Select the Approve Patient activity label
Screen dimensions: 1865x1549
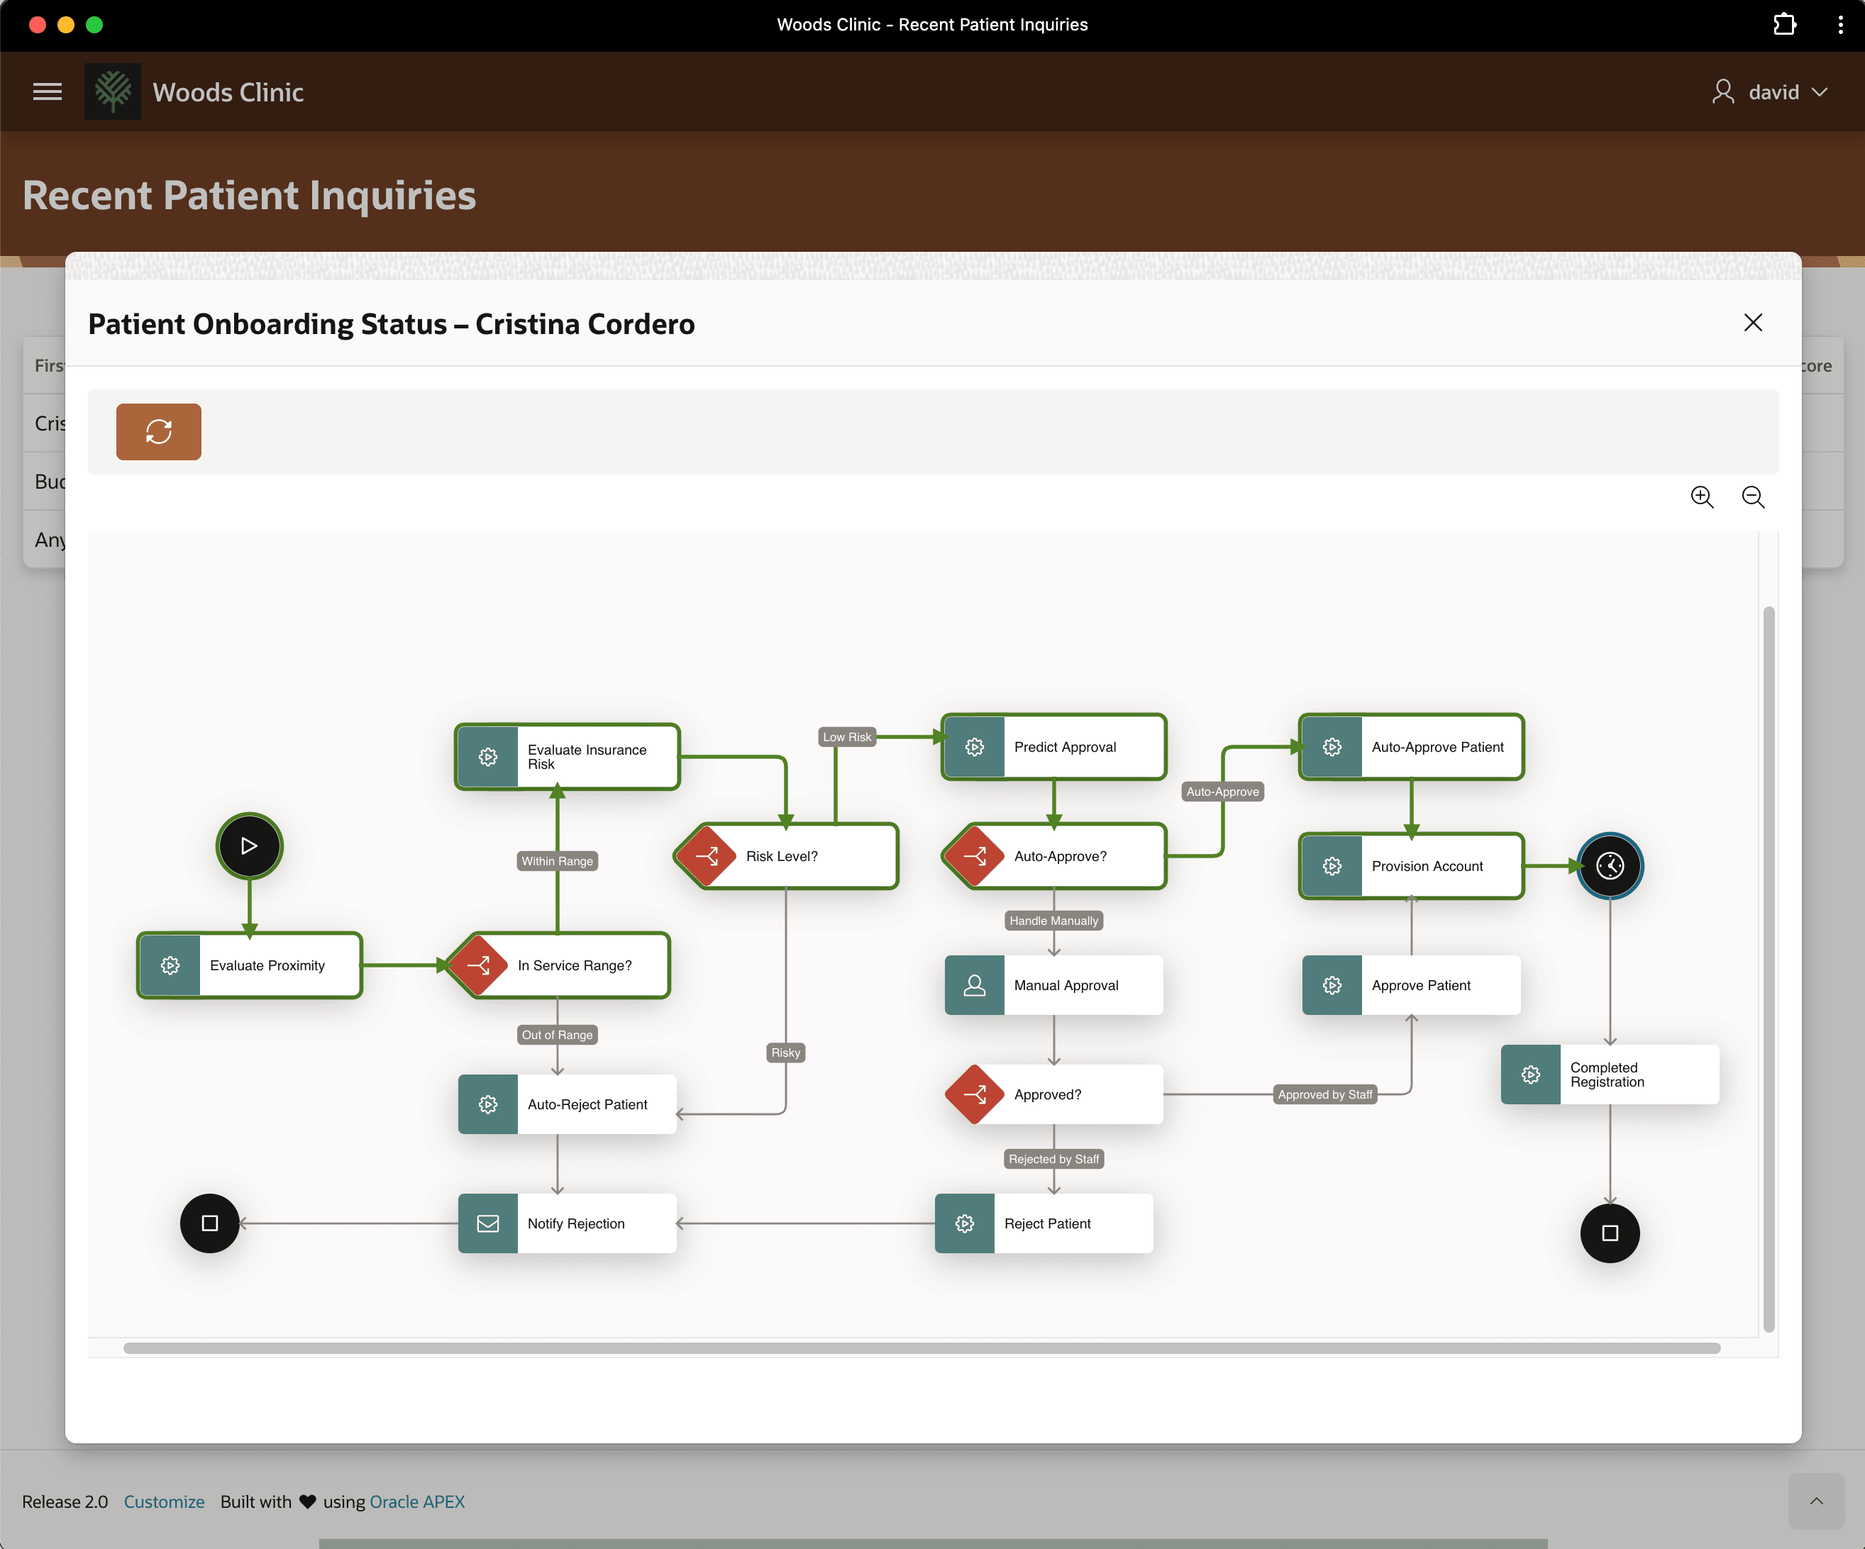click(x=1420, y=984)
